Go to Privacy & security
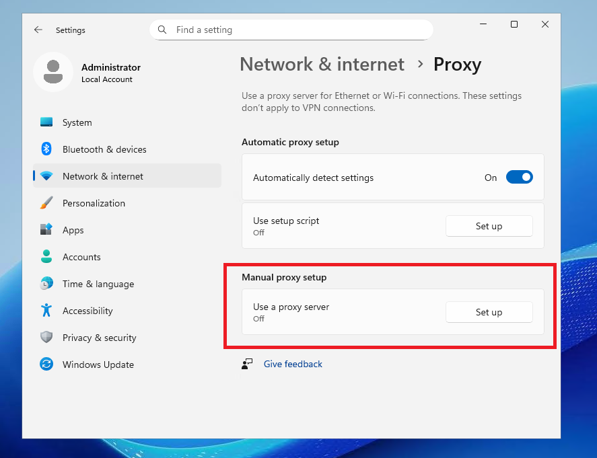Image resolution: width=597 pixels, height=458 pixels. (127, 338)
